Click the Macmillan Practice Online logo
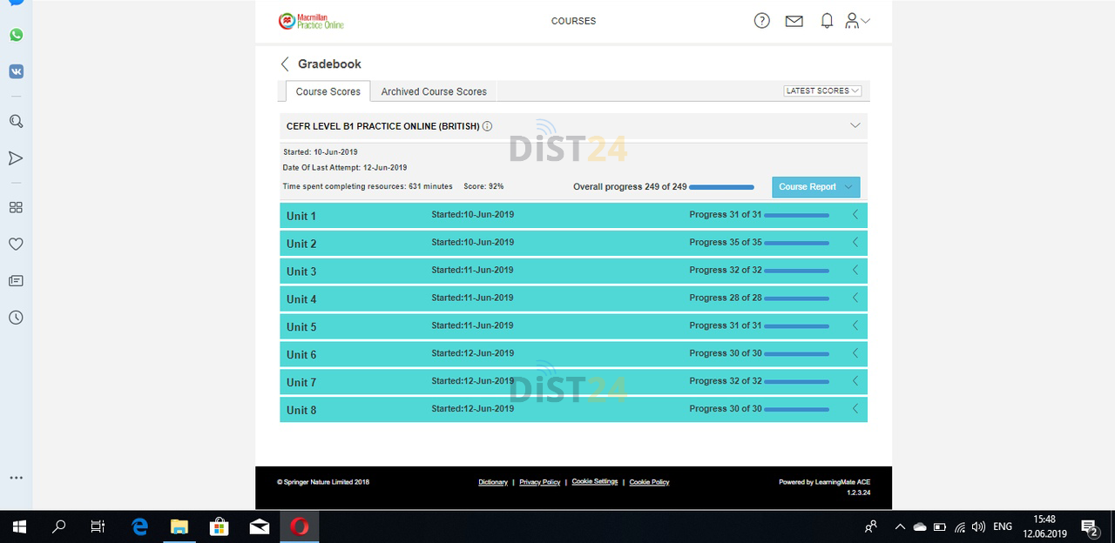Image resolution: width=1115 pixels, height=543 pixels. pos(310,20)
